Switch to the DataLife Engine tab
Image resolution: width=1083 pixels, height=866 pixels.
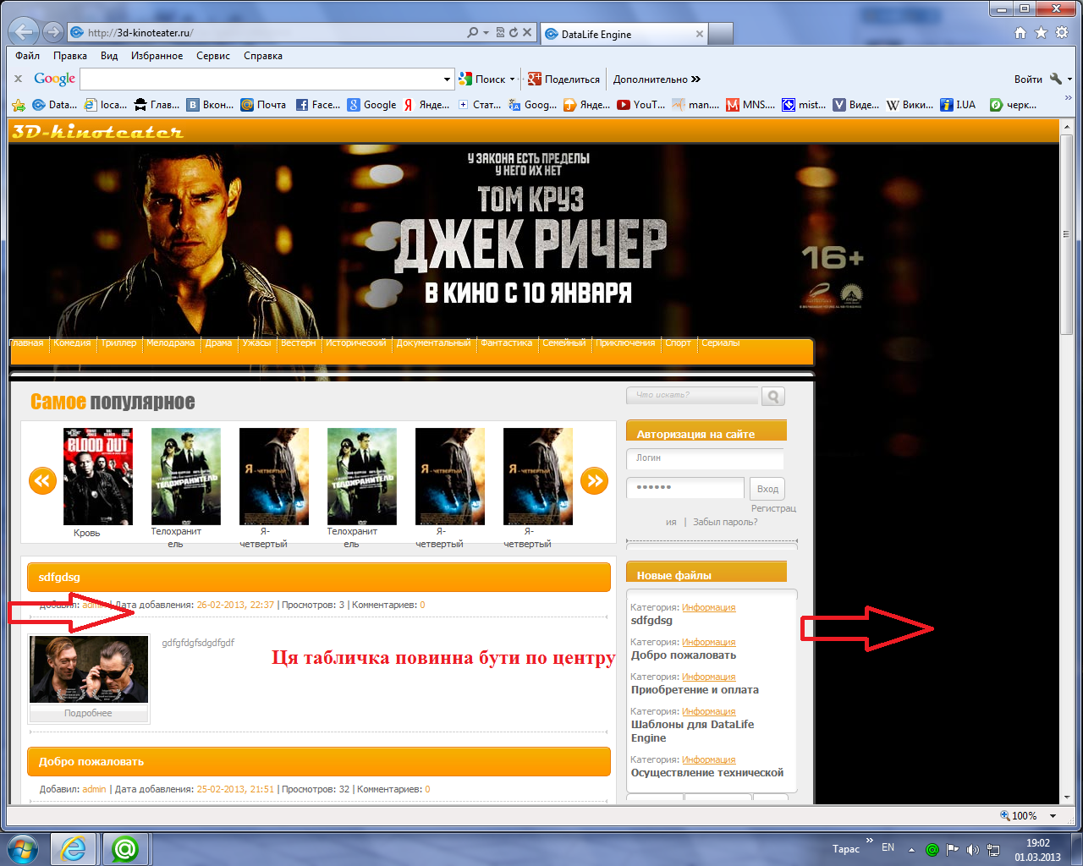[x=623, y=34]
